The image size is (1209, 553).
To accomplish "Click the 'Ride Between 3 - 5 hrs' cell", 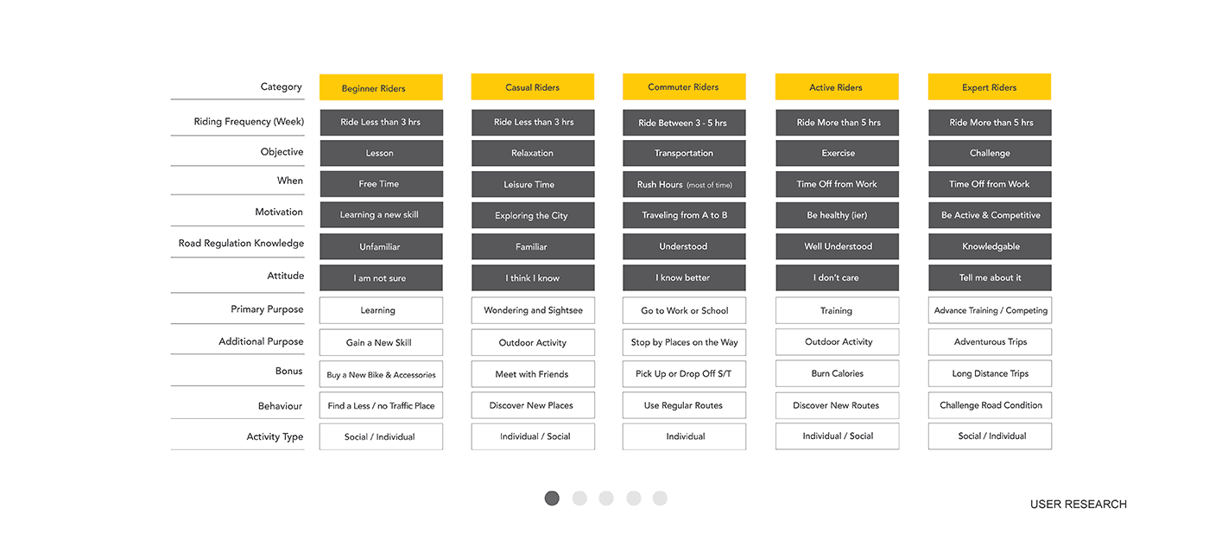I will [x=684, y=123].
